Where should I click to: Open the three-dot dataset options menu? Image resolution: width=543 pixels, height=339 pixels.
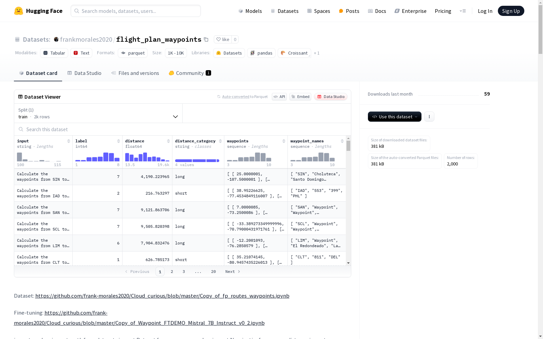click(x=429, y=117)
